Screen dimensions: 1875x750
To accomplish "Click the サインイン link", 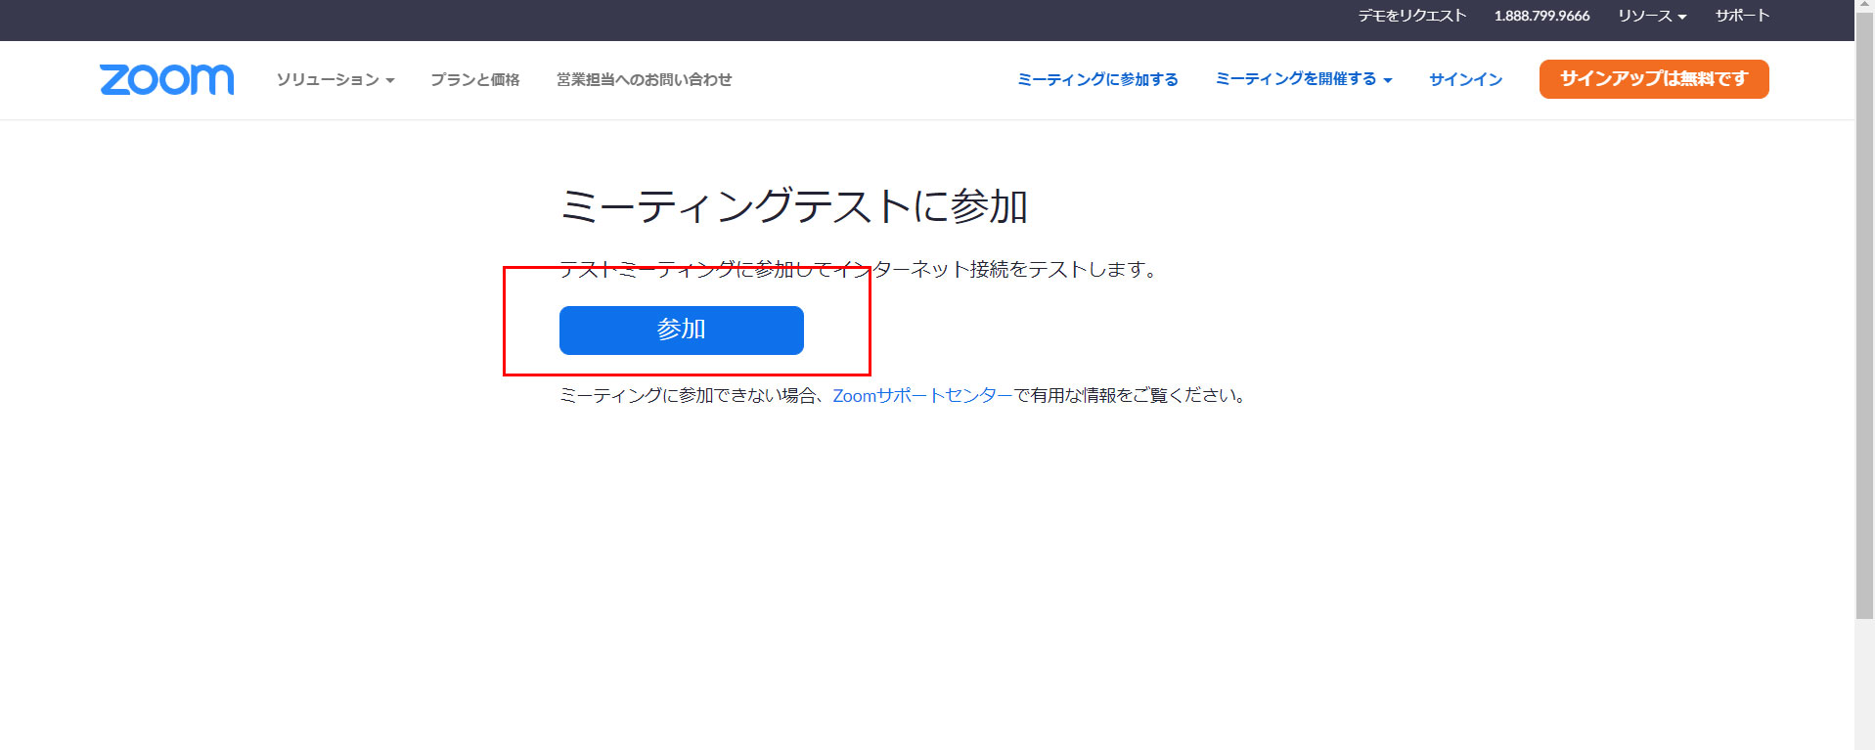I will pos(1465,79).
